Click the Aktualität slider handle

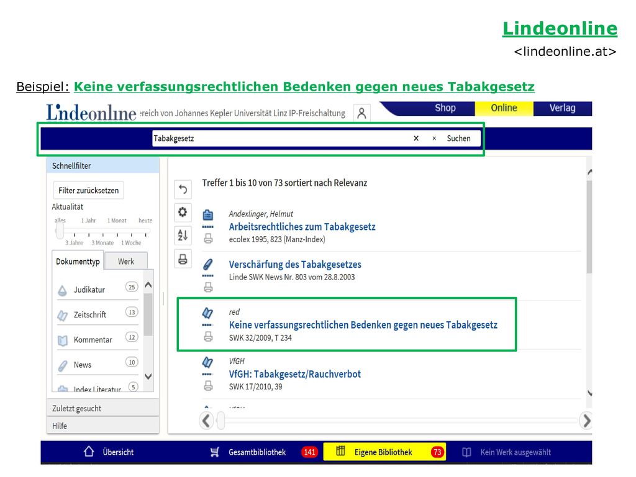60,231
